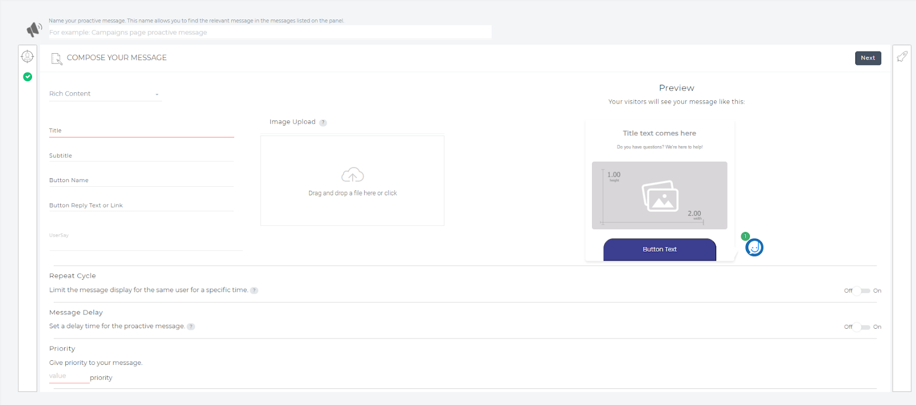Screen dimensions: 916x405
Task: Click the Title input field
Action: 141,131
